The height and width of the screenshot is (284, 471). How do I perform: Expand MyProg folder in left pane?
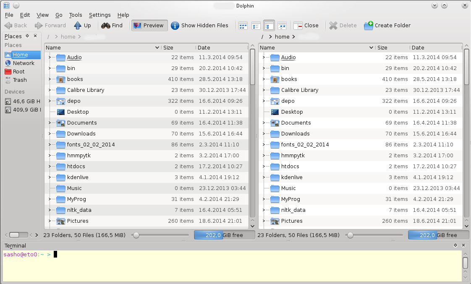50,199
